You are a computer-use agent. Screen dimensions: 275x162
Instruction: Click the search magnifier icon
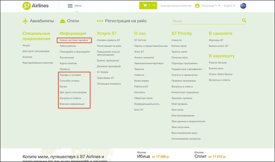244,20
